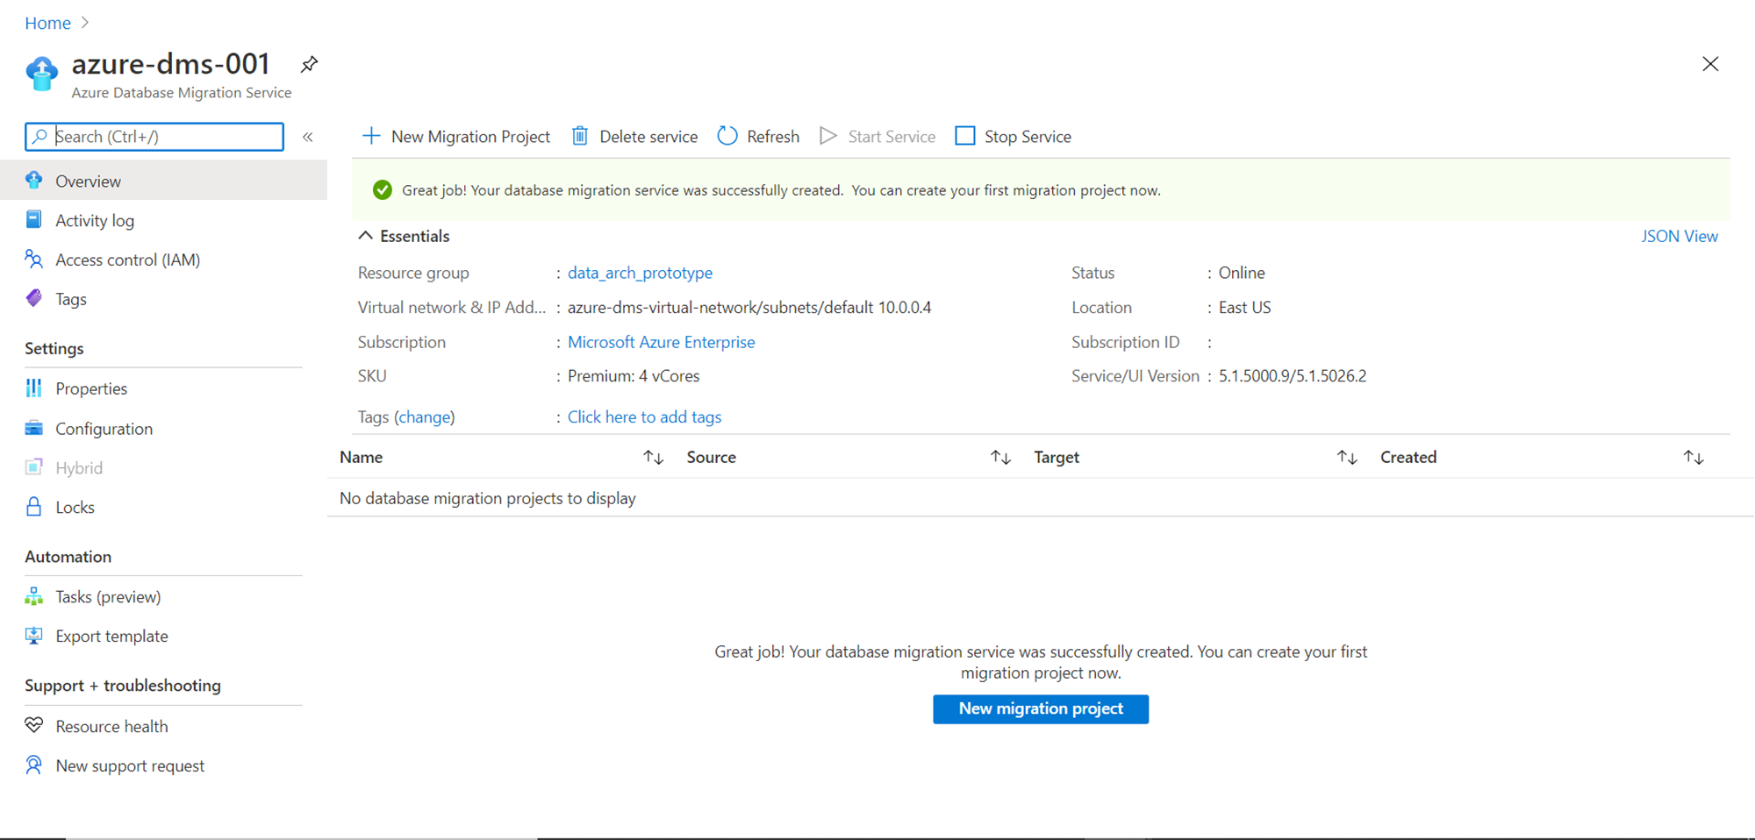Navigate to Home breadcrumb
This screenshot has width=1755, height=840.
click(47, 23)
